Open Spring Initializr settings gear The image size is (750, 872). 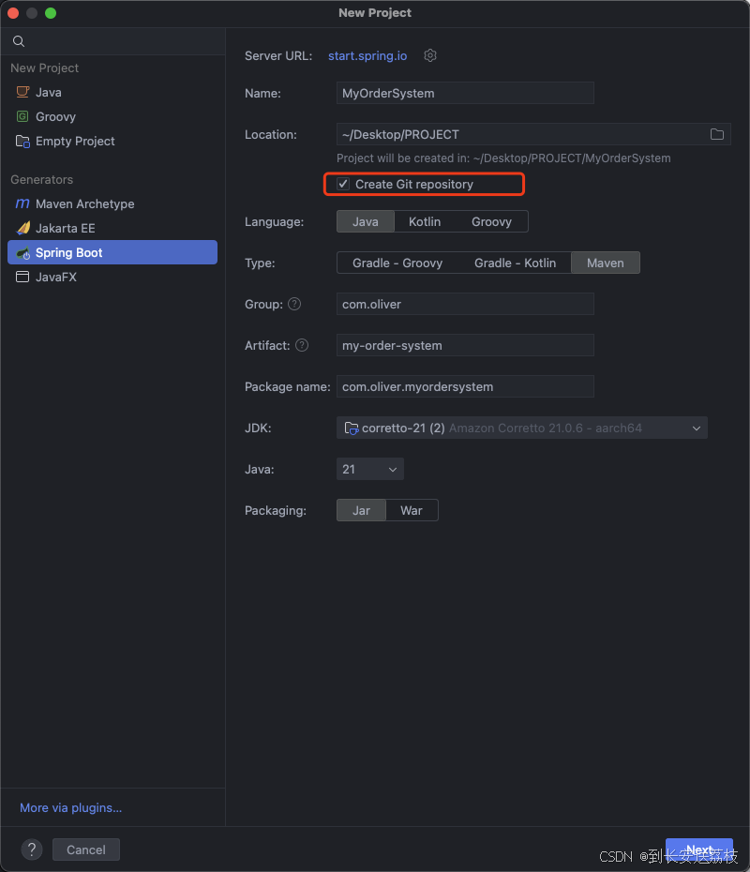[x=429, y=55]
